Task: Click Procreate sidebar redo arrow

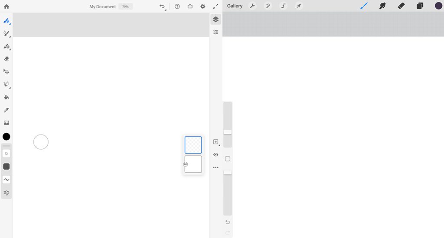Action: pos(228,233)
